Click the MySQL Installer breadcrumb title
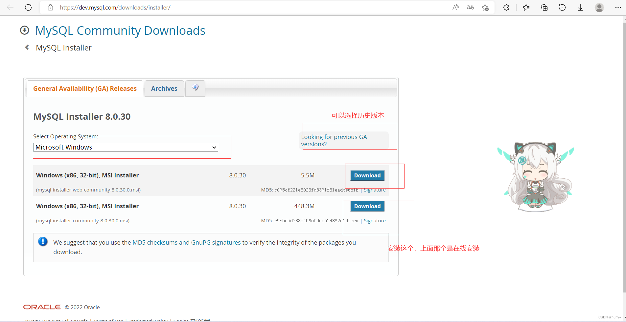626x322 pixels. pos(64,48)
